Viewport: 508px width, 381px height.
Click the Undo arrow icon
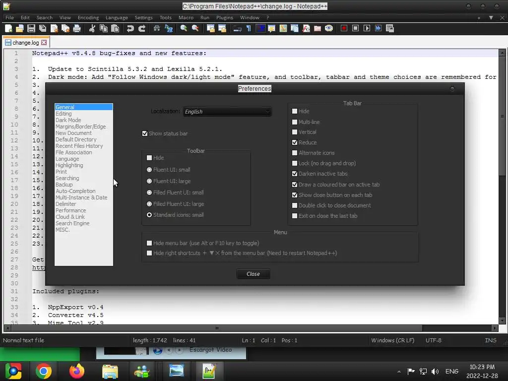[130, 28]
